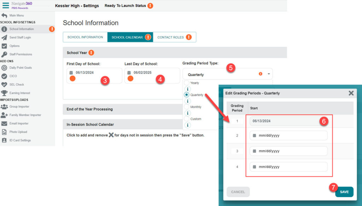
Task: Click the Send Staff Login paper plane icon
Action: 4,37
